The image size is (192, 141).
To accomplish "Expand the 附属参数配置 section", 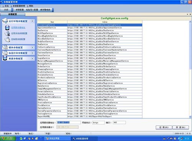I will click(x=32, y=59).
